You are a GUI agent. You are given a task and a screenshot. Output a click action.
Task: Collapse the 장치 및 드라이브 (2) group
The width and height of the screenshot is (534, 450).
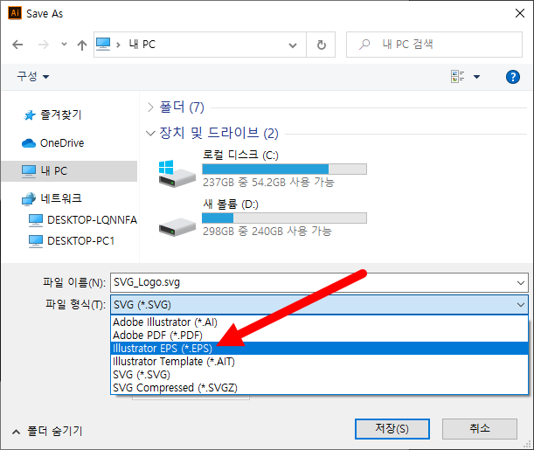click(x=150, y=133)
